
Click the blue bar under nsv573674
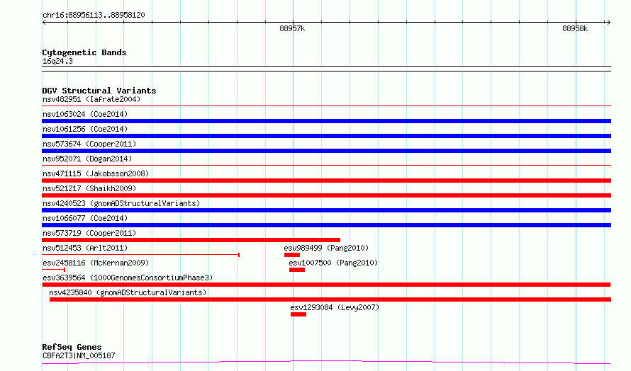click(x=326, y=151)
